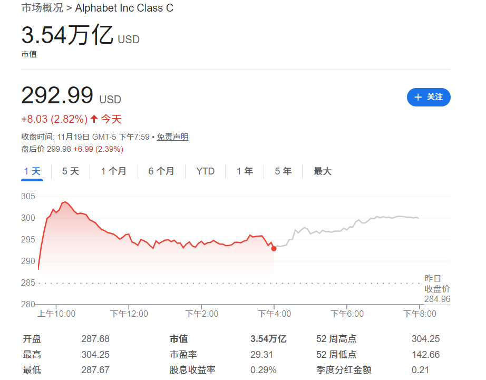Switch to the 1天 time range tab
The image size is (486, 380).
click(32, 171)
